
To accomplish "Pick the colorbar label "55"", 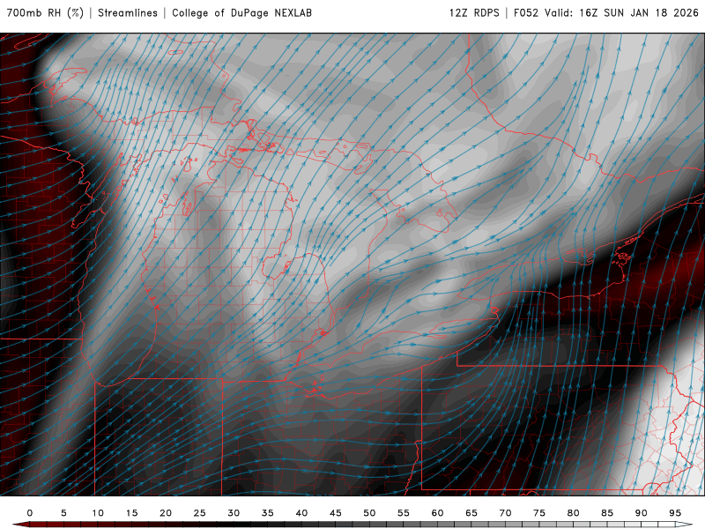I will 404,513.
